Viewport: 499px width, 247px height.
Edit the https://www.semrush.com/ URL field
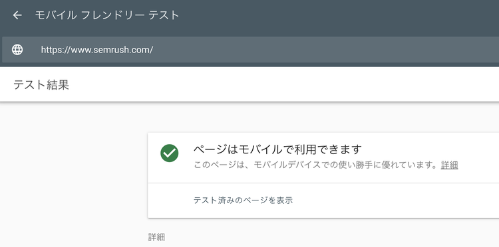point(251,50)
